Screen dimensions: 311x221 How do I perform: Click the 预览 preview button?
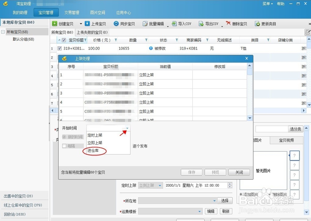[215, 172]
